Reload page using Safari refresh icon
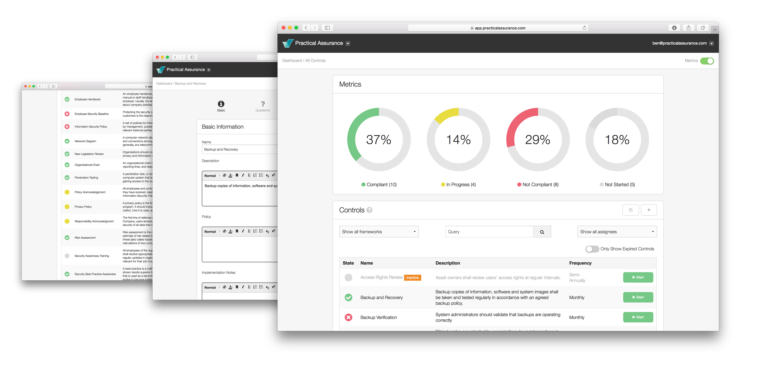The image size is (758, 373). [584, 28]
